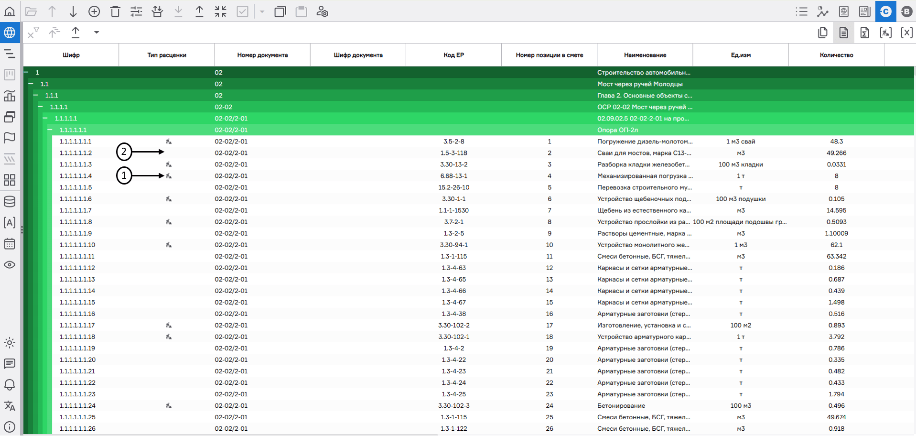Select row 1.1.1.1.1.1.10 in the table

[x=77, y=245]
